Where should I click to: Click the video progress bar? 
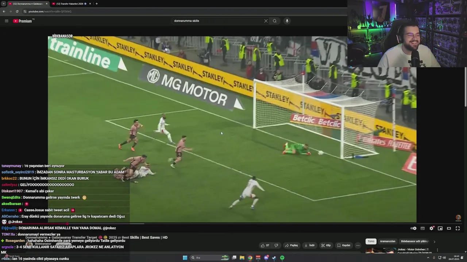232,223
